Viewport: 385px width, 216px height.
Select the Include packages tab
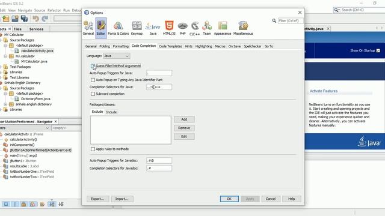(111, 112)
